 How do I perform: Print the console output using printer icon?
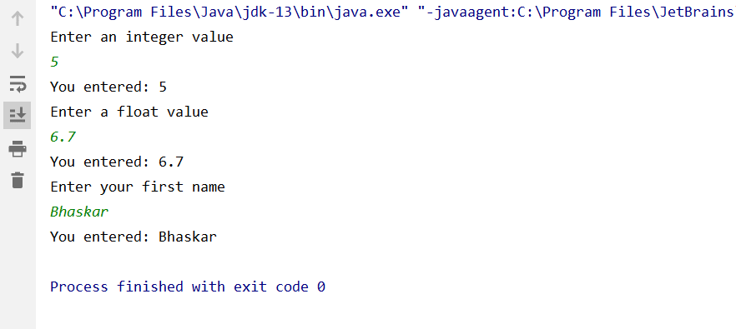click(x=18, y=148)
